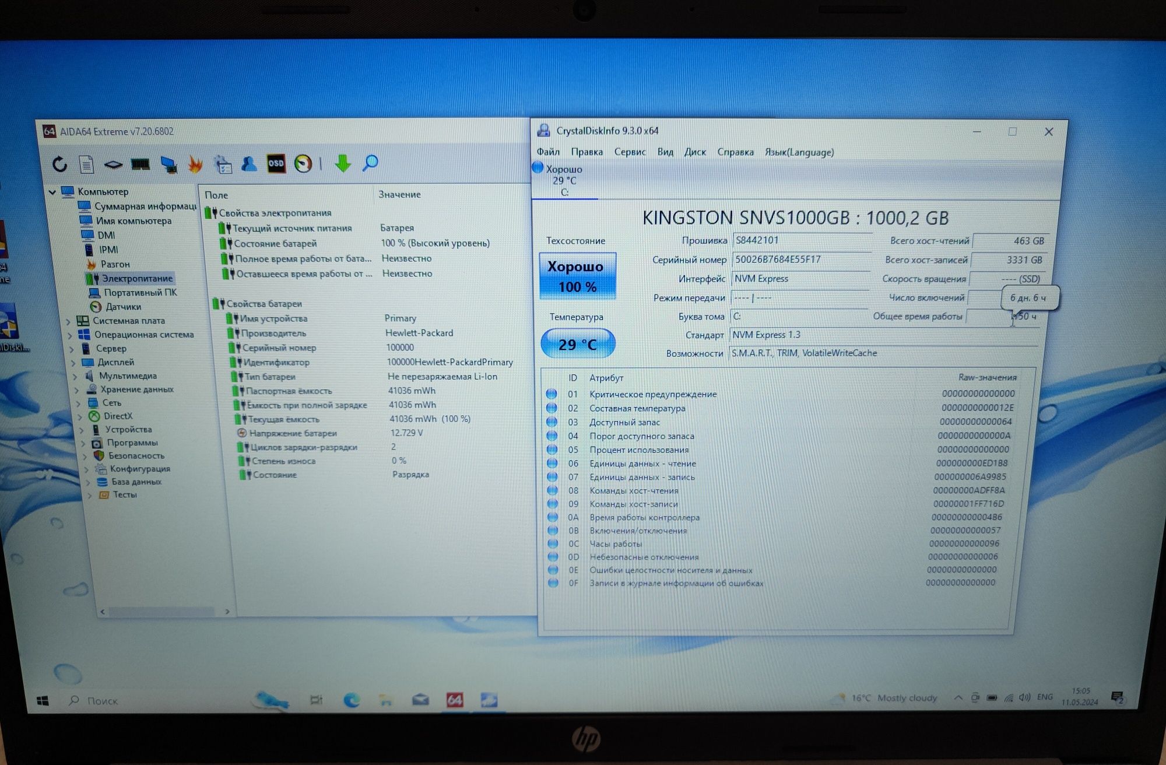Click the serial number field 50026B7684E55F17
Image resolution: width=1166 pixels, height=765 pixels.
point(802,260)
